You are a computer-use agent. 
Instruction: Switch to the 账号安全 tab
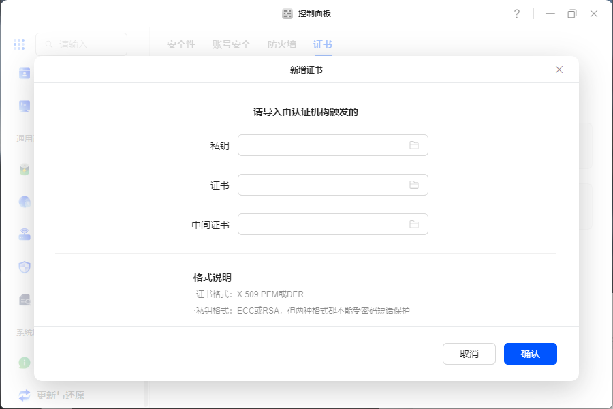point(232,44)
